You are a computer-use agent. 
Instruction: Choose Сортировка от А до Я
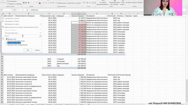(x=12, y=18)
